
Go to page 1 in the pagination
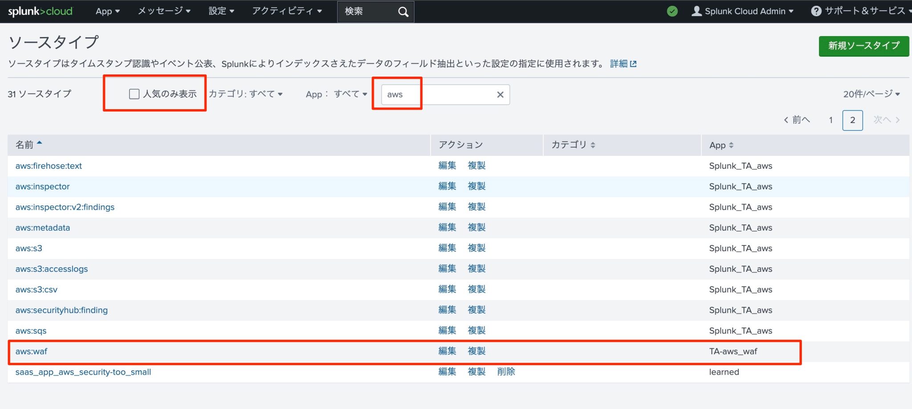tap(831, 120)
